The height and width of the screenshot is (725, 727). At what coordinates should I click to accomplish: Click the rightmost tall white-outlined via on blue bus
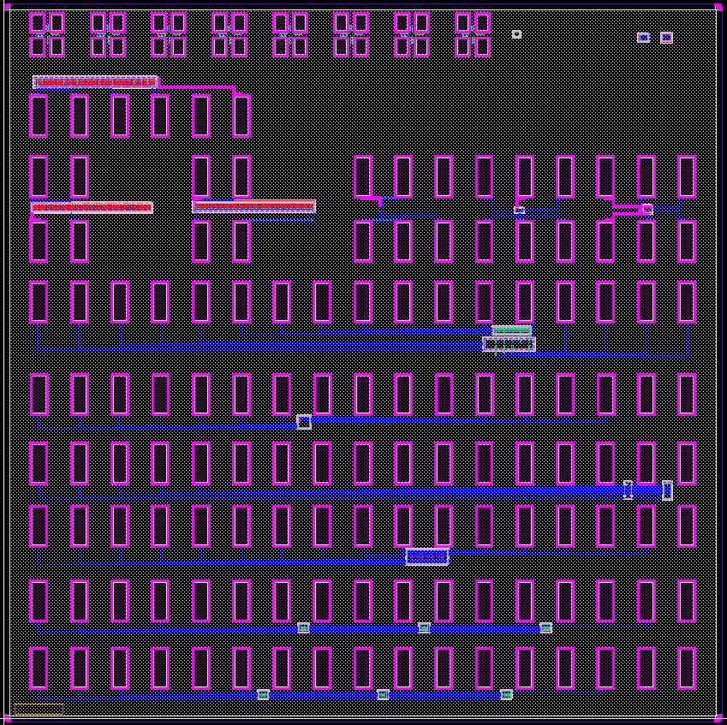coord(667,490)
